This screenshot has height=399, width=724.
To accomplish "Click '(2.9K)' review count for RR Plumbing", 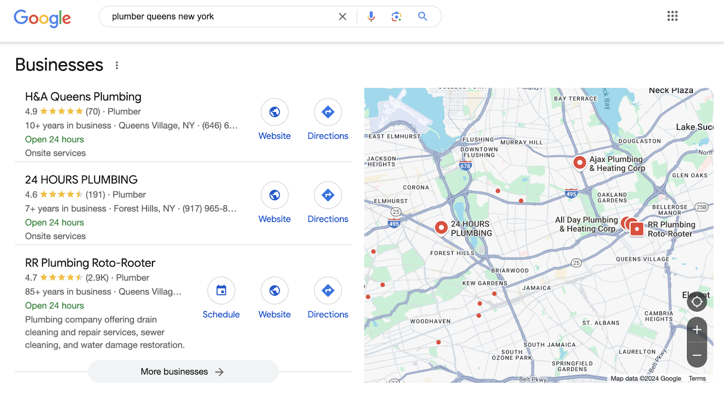I will (x=97, y=278).
